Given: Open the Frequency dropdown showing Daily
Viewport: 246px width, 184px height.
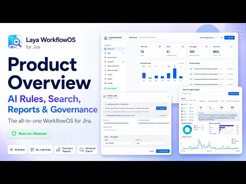Looking at the screenshot, I should [151, 143].
